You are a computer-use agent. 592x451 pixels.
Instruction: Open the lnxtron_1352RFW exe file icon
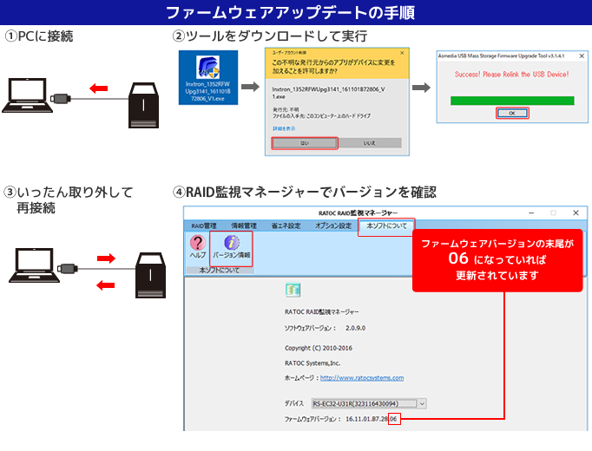[208, 78]
